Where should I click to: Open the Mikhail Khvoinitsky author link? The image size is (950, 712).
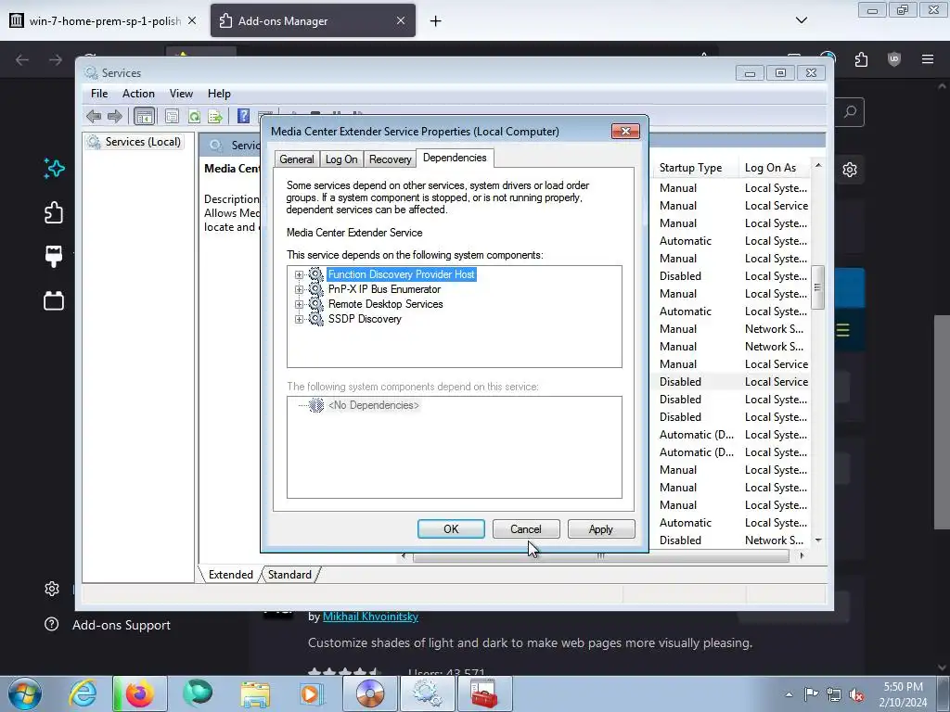pos(370,617)
